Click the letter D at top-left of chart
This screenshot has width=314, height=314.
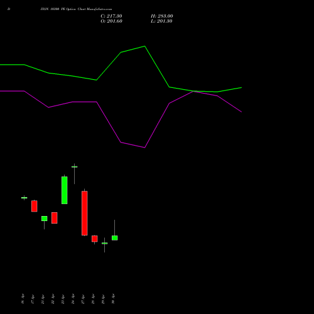(x=9, y=9)
